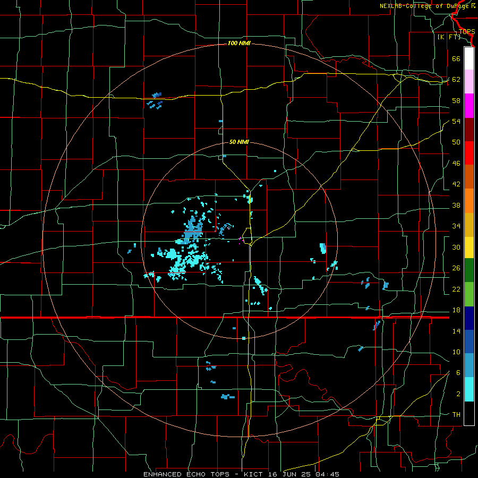Screen dimensions: 478x478
Task: Click the light orange legend swatch
Action: (469, 201)
